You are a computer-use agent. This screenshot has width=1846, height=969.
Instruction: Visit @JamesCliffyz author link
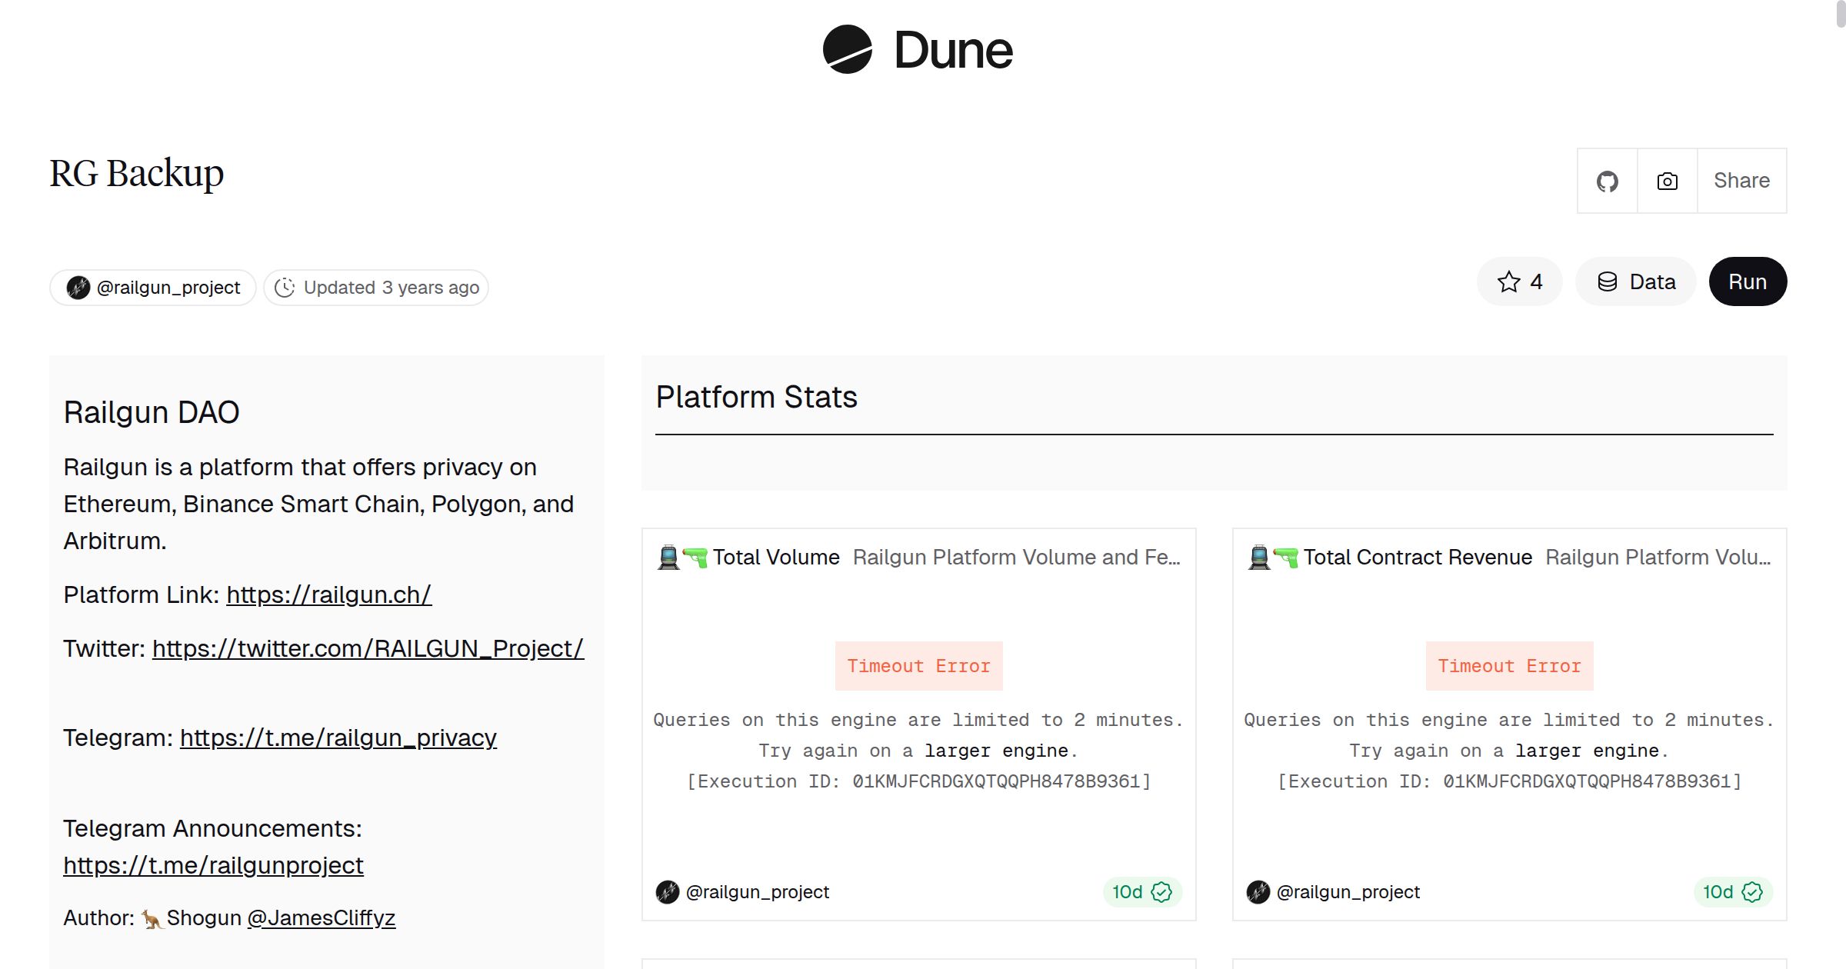[321, 917]
